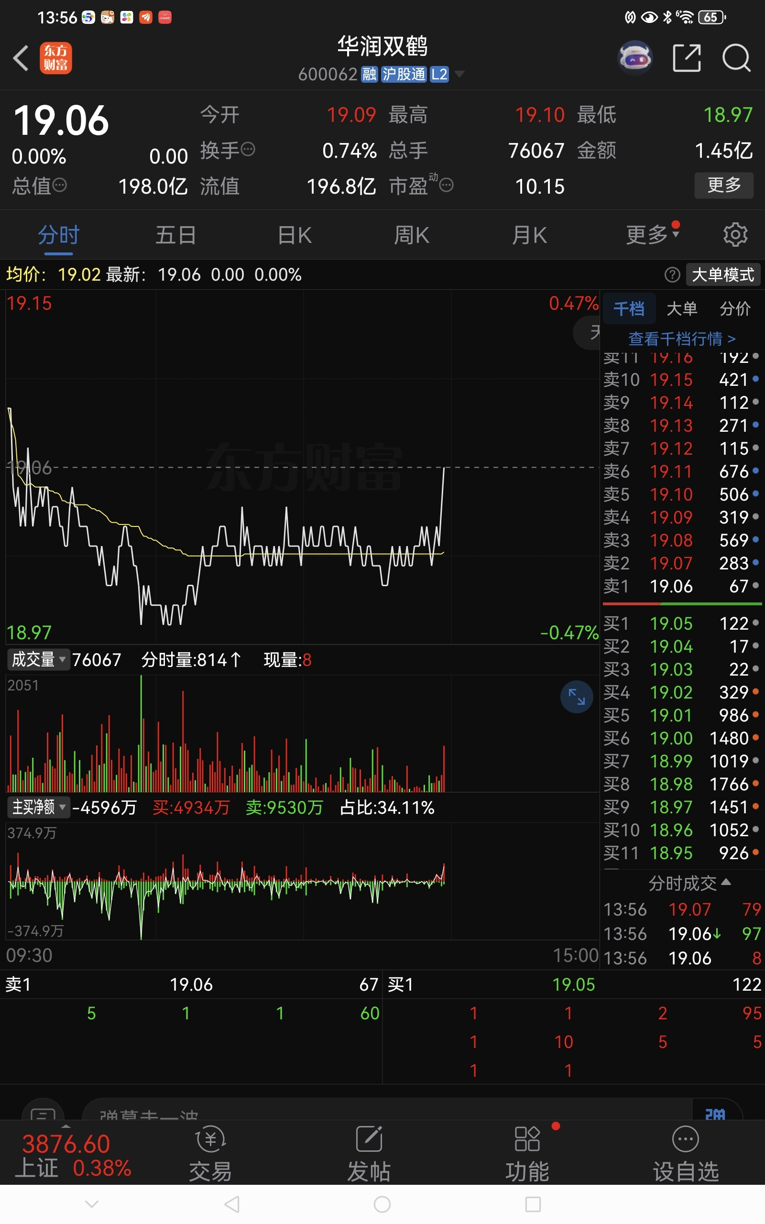Tap the question mark help icon
765x1224 pixels.
[672, 274]
